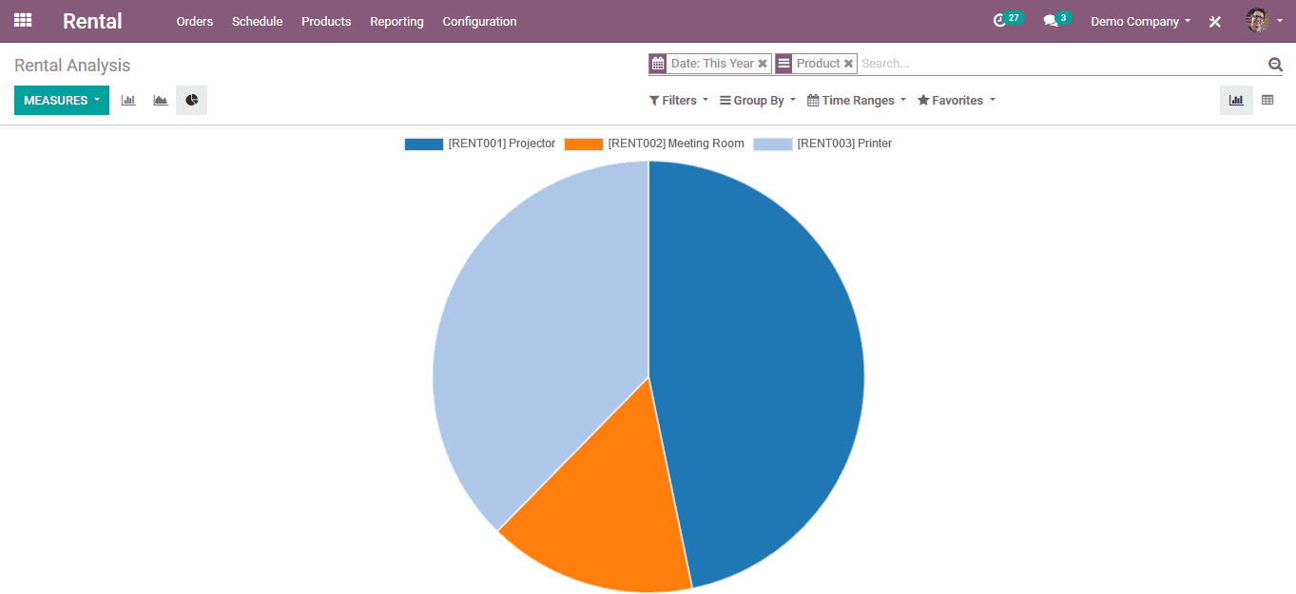Expand the Filters dropdown
1296x594 pixels.
click(x=679, y=100)
